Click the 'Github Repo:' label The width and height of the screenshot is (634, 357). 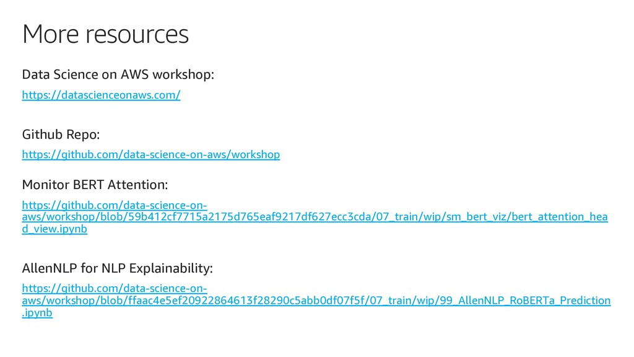(61, 134)
